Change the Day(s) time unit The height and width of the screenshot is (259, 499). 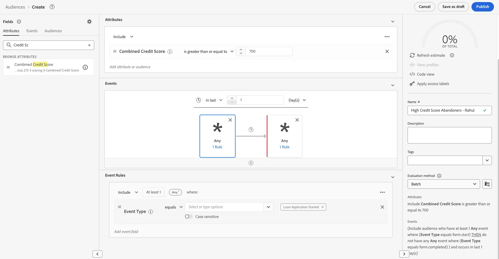tap(297, 100)
